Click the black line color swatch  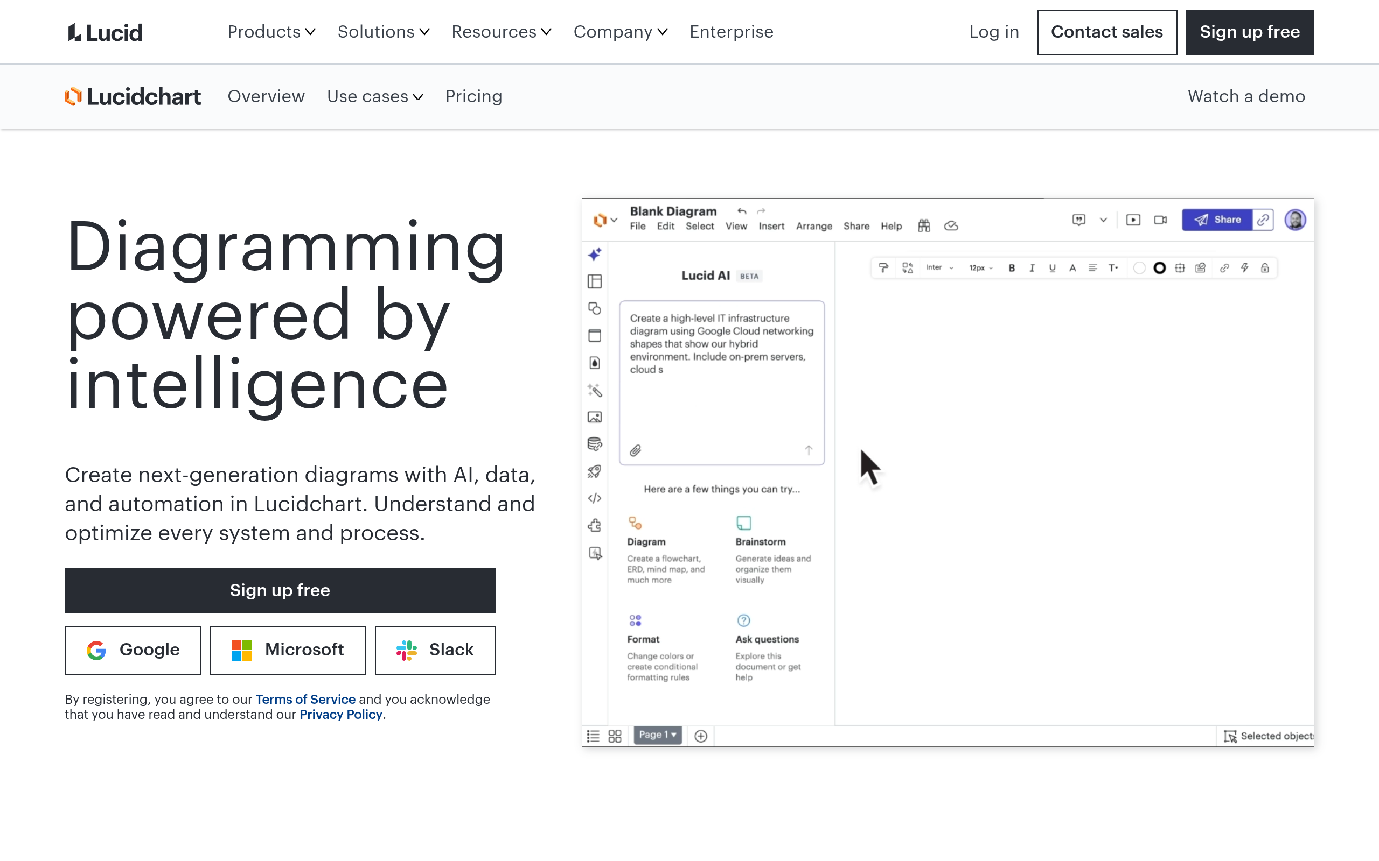point(1159,267)
